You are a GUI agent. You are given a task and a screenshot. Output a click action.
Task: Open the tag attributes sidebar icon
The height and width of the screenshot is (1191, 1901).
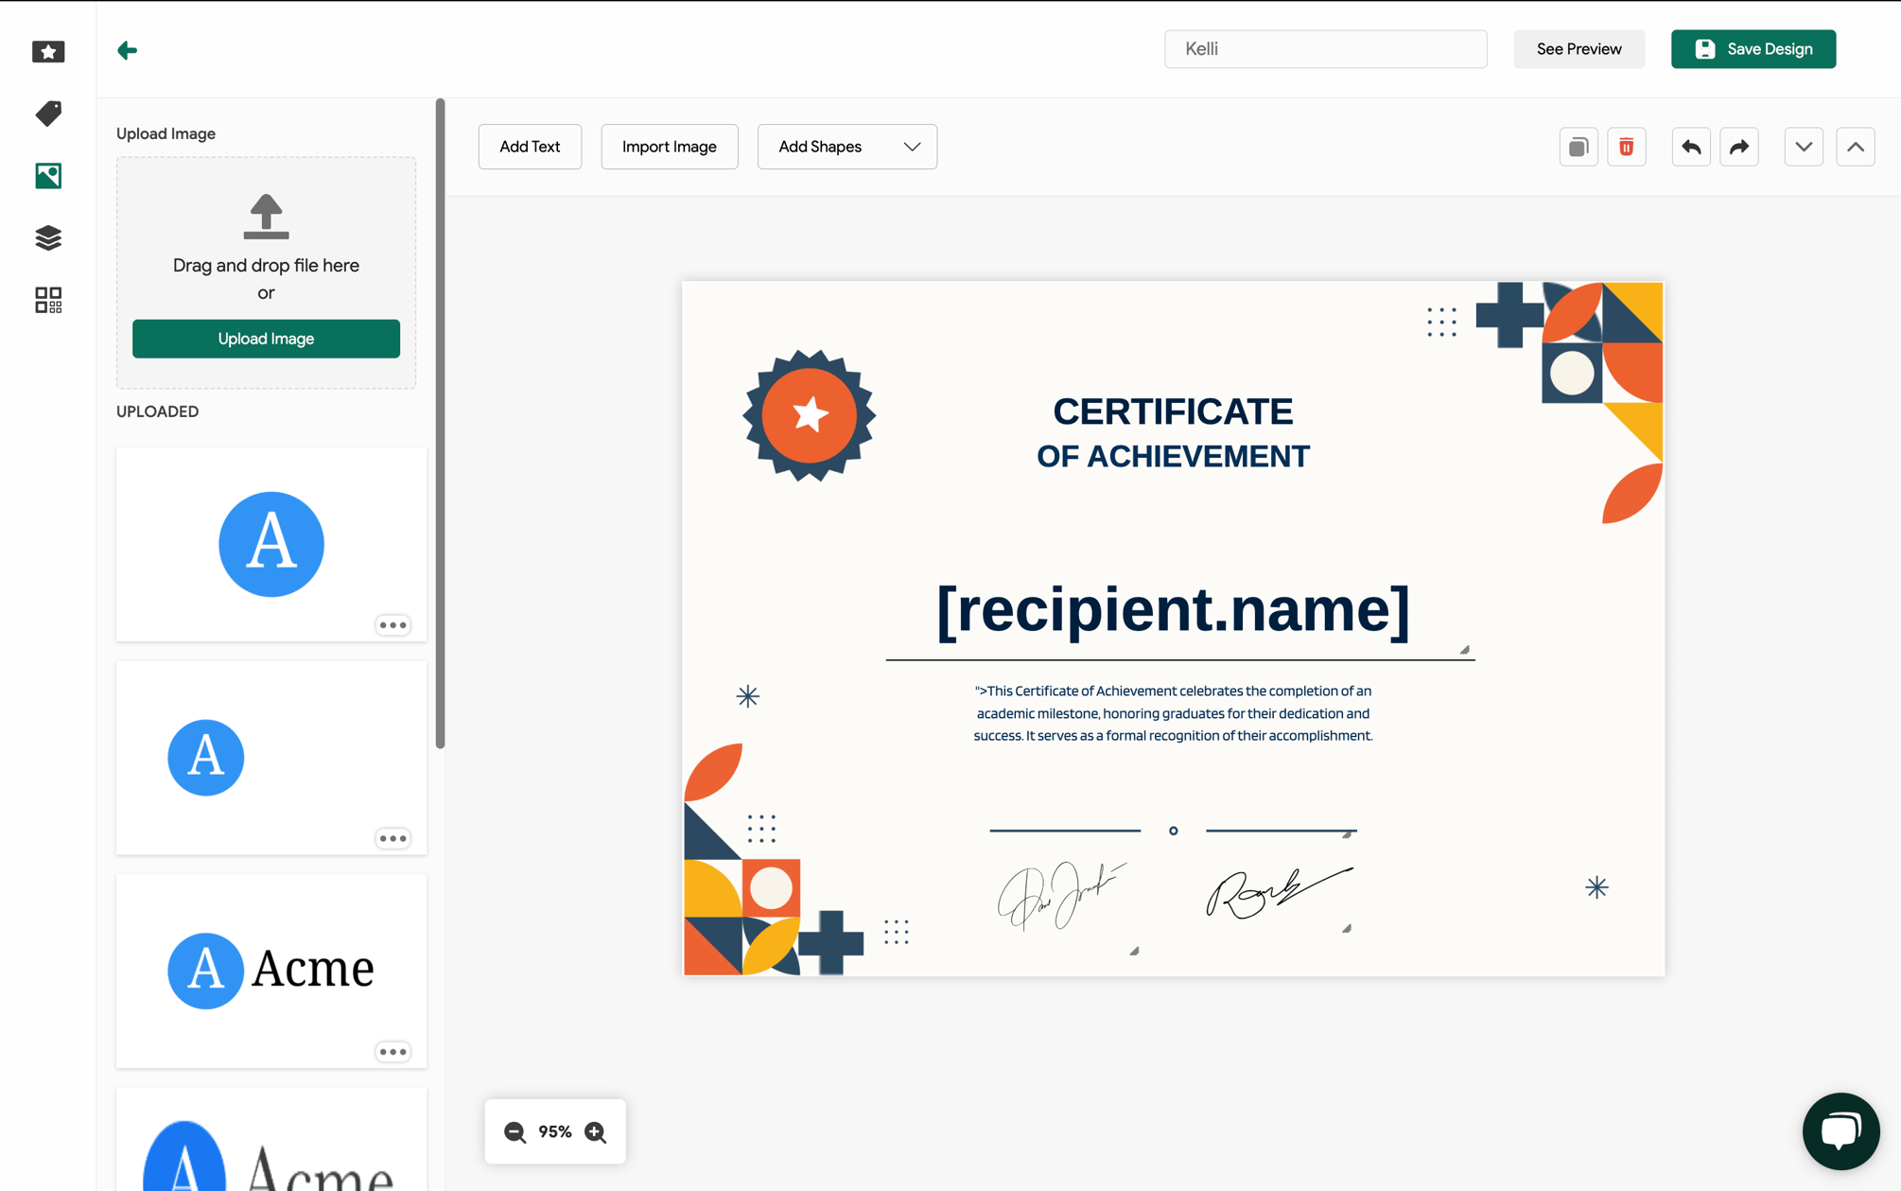pos(48,114)
